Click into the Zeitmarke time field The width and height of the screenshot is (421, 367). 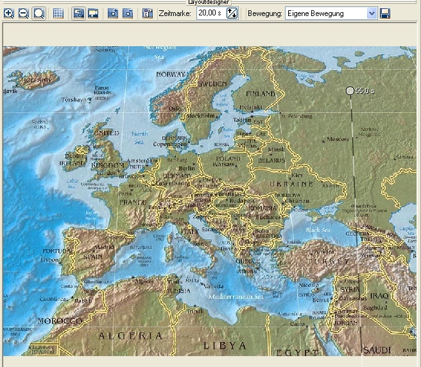coord(209,13)
